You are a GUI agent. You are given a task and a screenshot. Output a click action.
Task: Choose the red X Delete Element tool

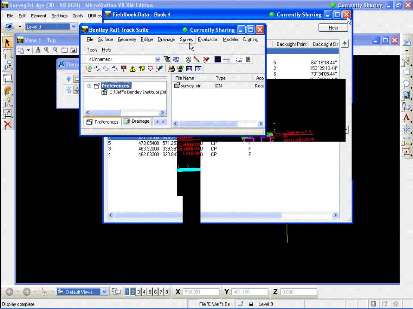coord(7,124)
